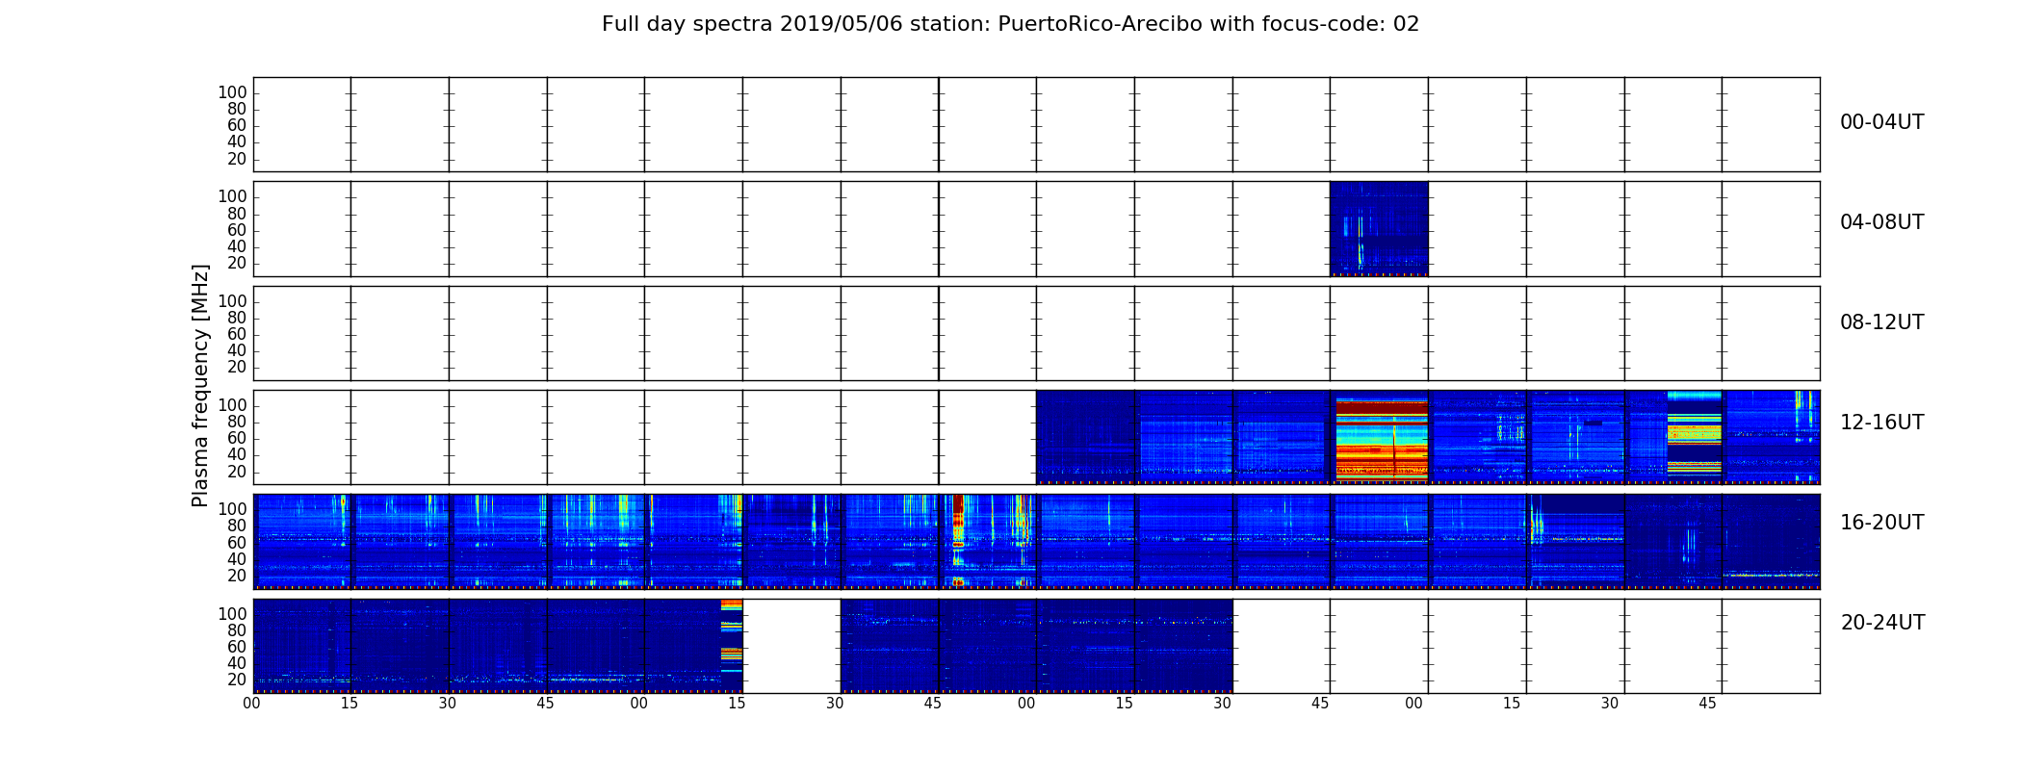The height and width of the screenshot is (770, 2022).
Task: Click the empty white gap in 20-24UT row between spectrograms
Action: [x=791, y=646]
